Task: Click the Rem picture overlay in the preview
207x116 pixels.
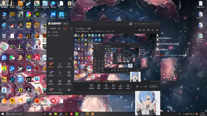Action: click(x=135, y=77)
